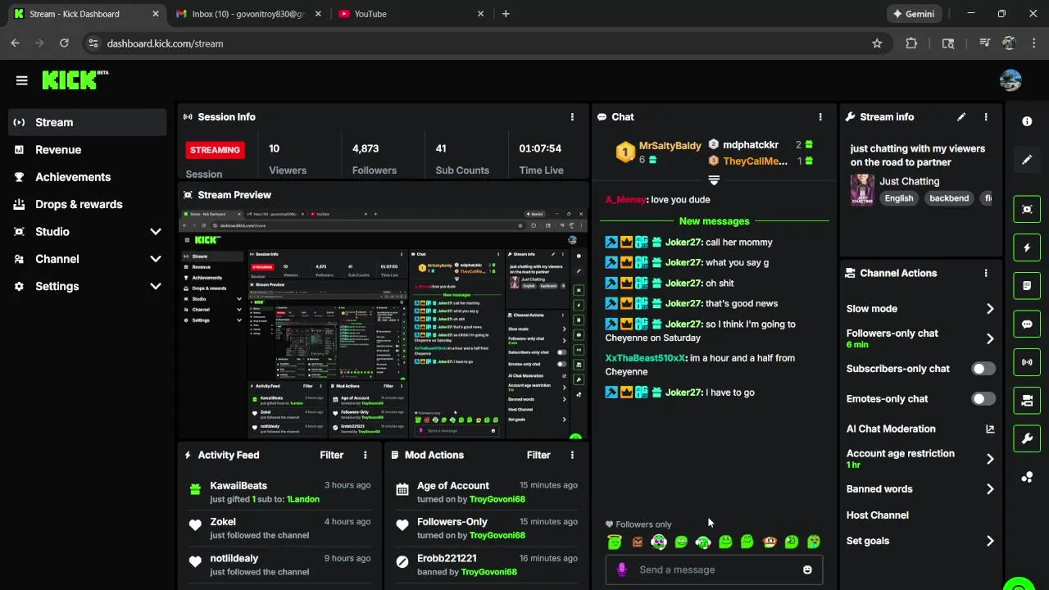Screen dimensions: 1049x590
Task: Click Host Channel action
Action: click(x=877, y=515)
